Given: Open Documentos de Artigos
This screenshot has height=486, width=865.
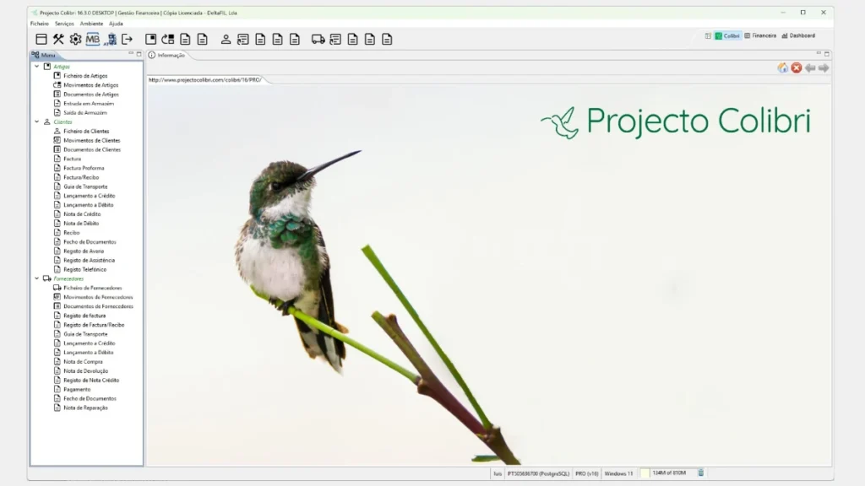Looking at the screenshot, I should pyautogui.click(x=91, y=94).
